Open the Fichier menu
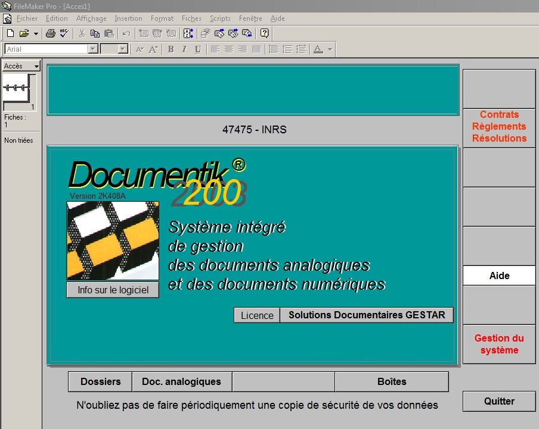 tap(27, 18)
